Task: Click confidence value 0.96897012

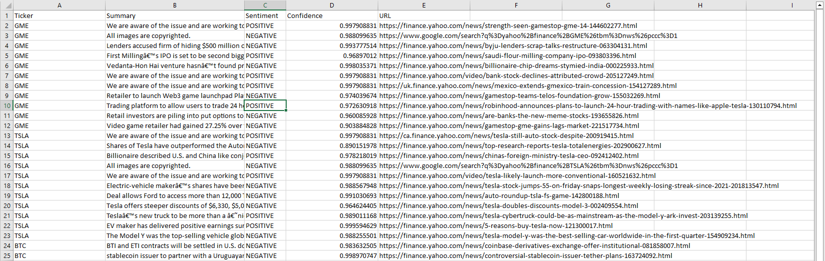Action: [x=332, y=55]
